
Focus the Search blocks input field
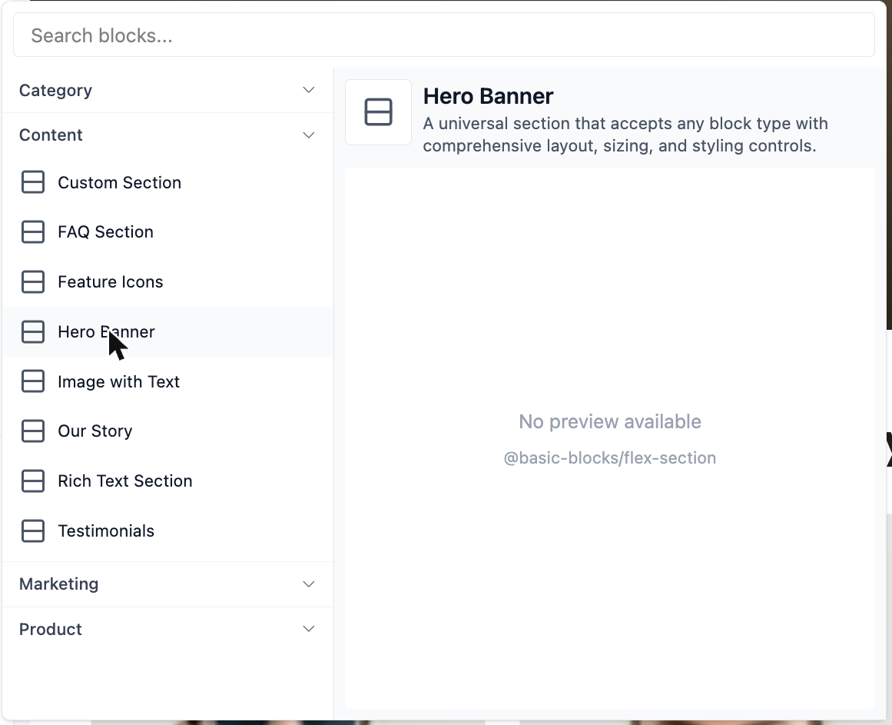pyautogui.click(x=444, y=35)
